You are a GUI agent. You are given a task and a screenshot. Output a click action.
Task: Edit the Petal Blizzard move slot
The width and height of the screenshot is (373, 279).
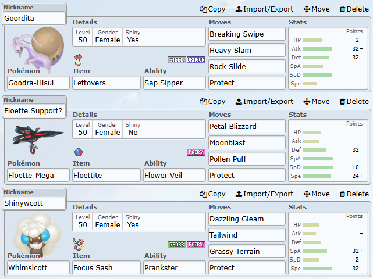click(x=247, y=127)
